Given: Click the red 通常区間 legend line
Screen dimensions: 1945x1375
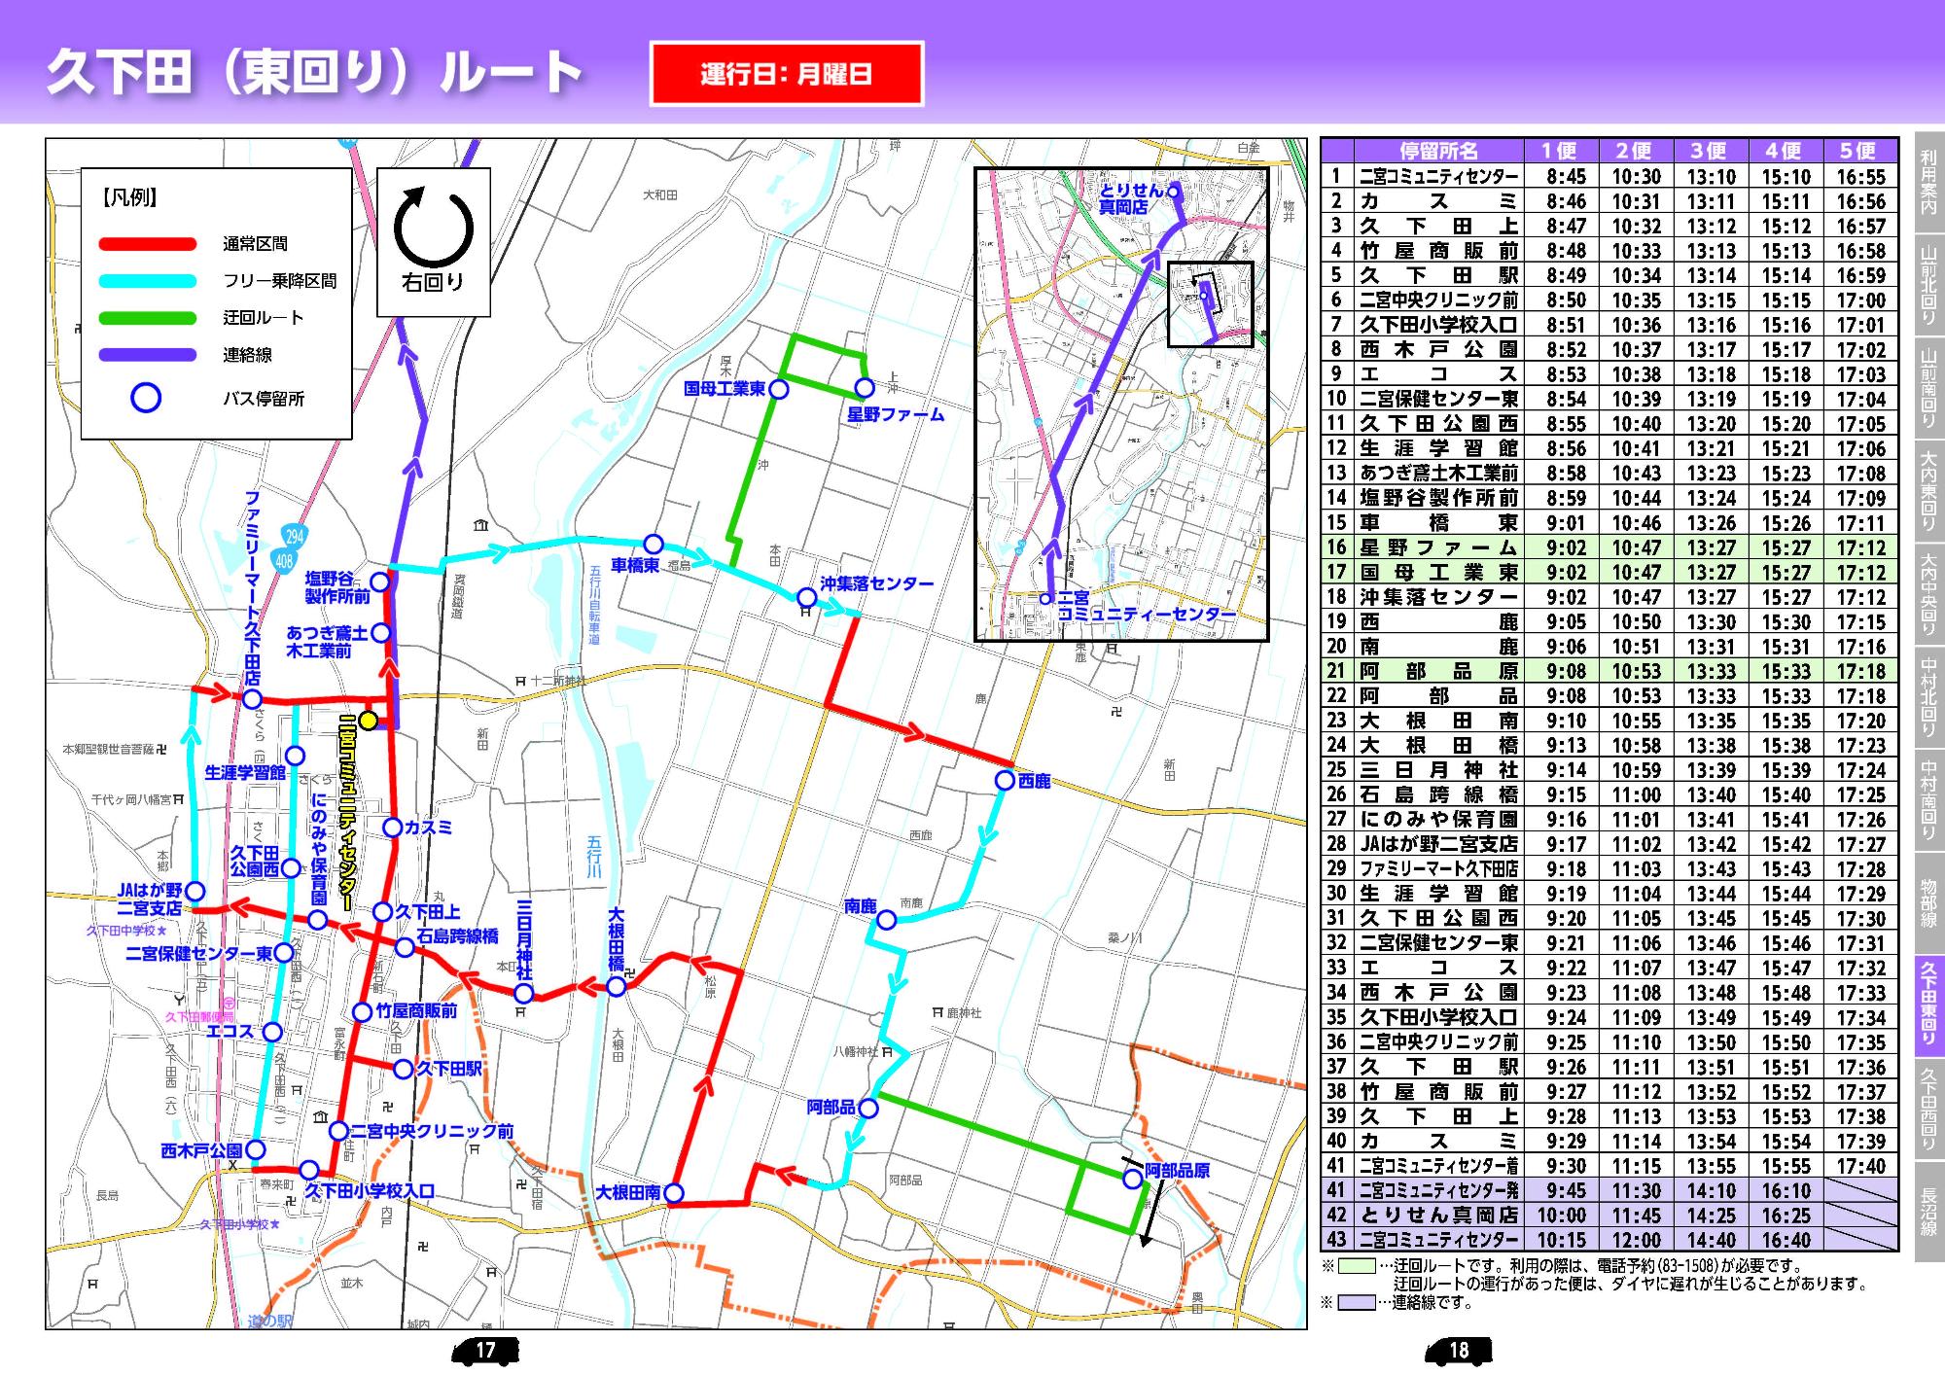Looking at the screenshot, I should [x=148, y=244].
